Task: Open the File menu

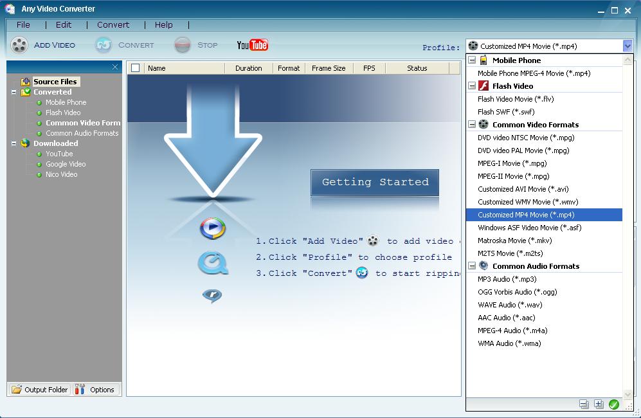Action: click(23, 24)
